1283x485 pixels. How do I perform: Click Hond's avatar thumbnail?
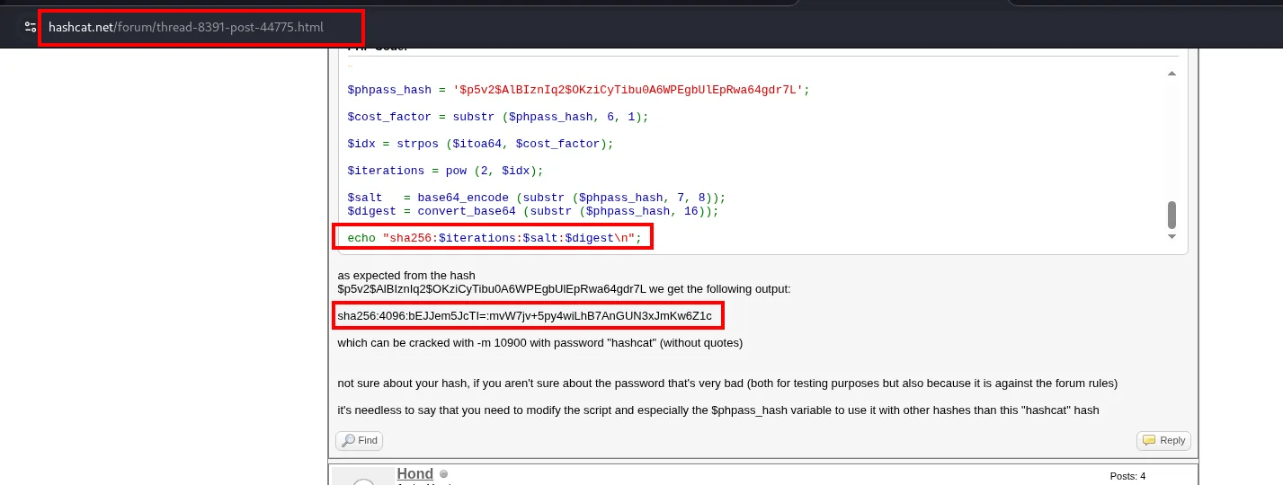click(362, 478)
